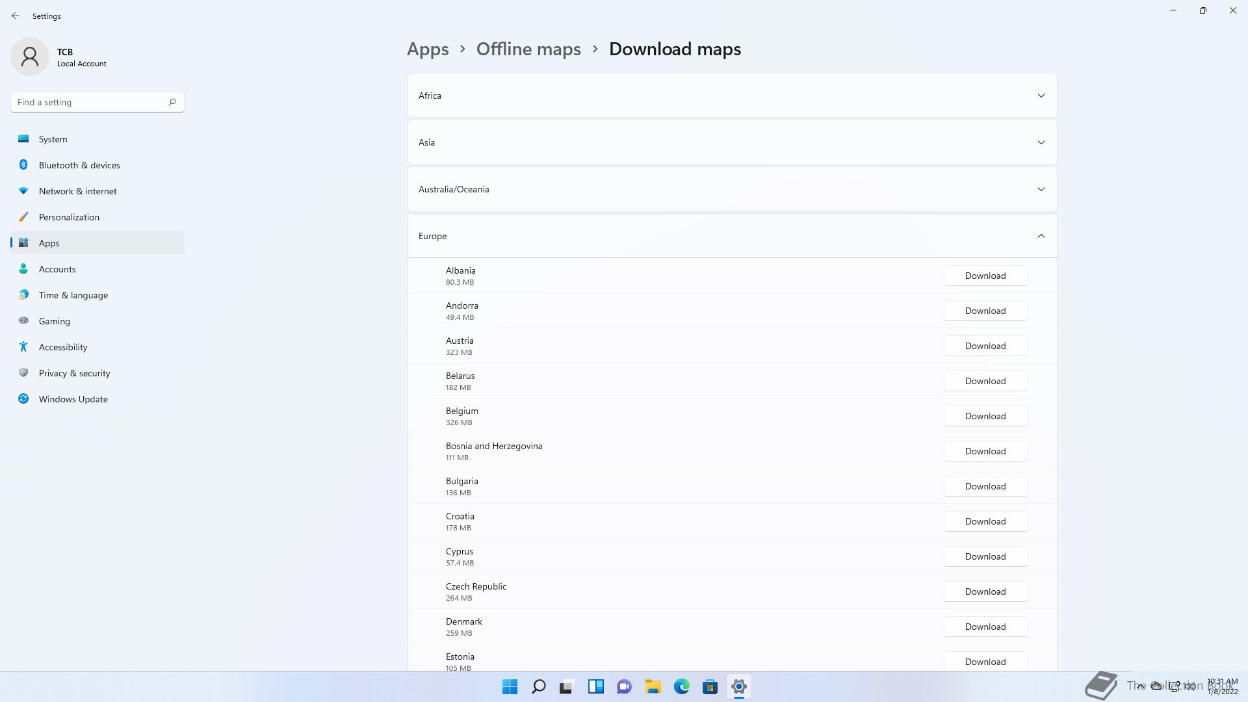
Task: Click the Windows Start button
Action: tap(510, 686)
